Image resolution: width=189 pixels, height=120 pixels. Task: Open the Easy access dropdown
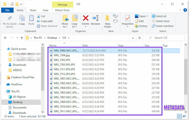pos(116,21)
